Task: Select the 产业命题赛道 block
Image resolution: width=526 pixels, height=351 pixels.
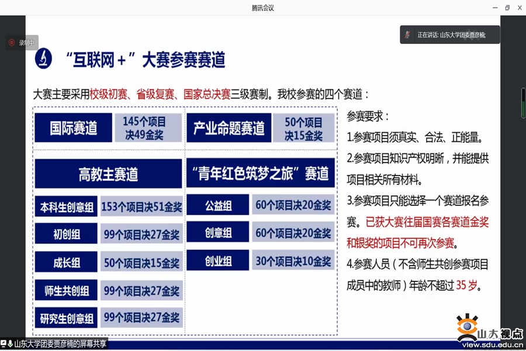Action: pyautogui.click(x=229, y=128)
